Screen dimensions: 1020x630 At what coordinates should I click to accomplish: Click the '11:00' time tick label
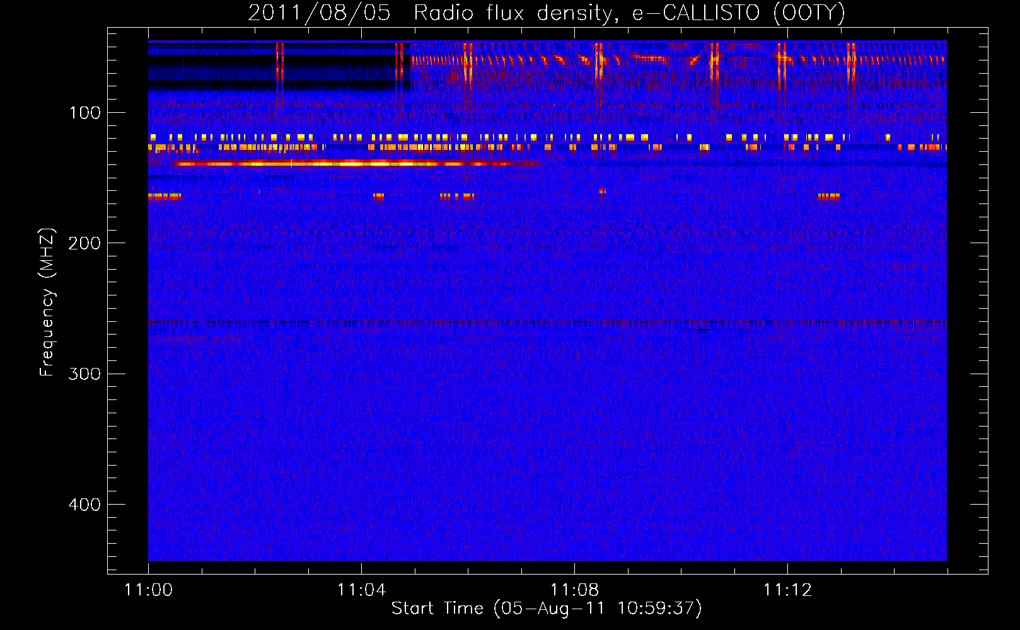148,590
